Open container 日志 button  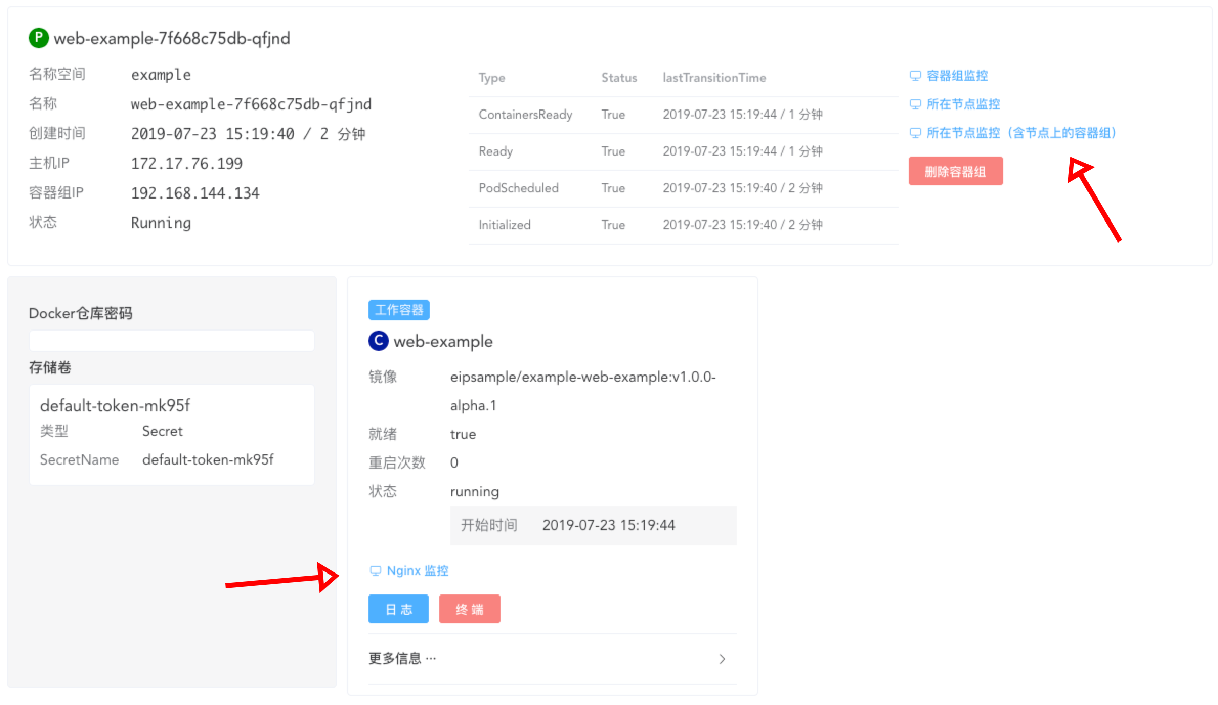tap(398, 609)
